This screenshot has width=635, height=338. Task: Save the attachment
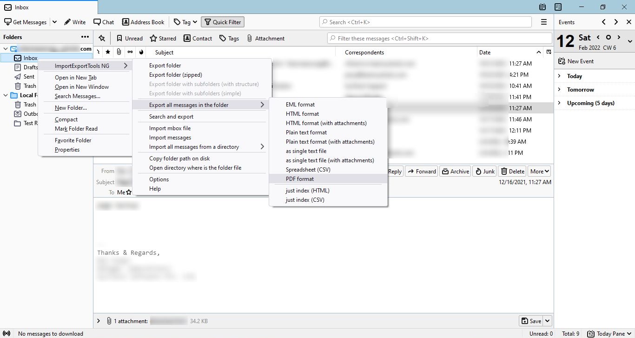coord(531,321)
